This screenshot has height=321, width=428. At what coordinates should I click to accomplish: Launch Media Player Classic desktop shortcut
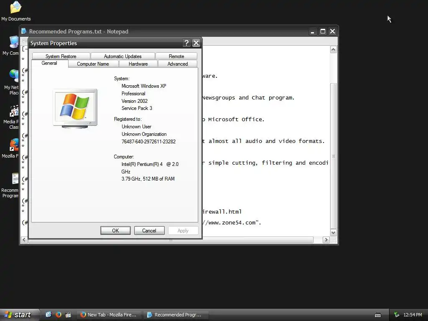tap(11, 117)
